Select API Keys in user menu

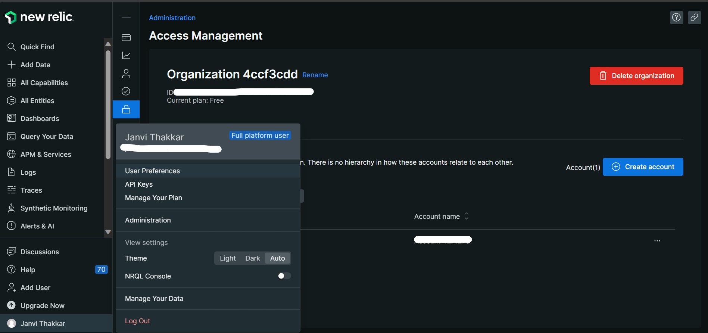[139, 184]
